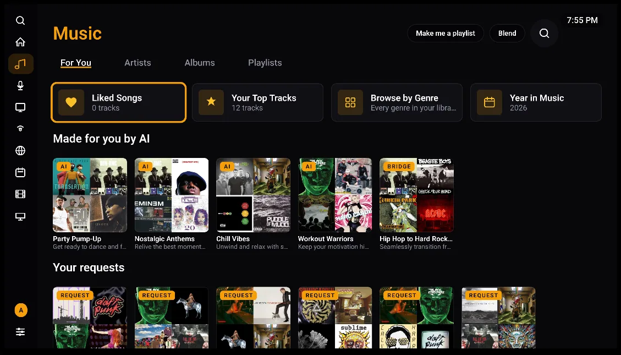Open the request playlist showing Sublime sun artwork
This screenshot has width=621, height=355.
(335, 318)
